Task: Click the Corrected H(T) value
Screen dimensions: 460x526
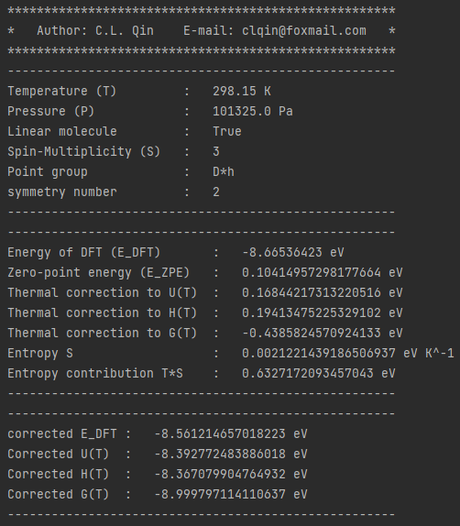Action: (231, 474)
